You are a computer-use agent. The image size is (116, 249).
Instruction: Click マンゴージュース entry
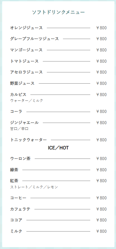pyautogui.click(x=26, y=50)
